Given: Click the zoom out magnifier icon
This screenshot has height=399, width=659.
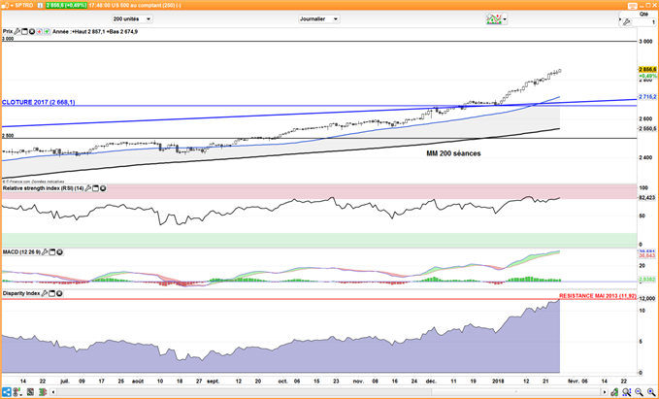Looking at the screenshot, I should 640,392.
